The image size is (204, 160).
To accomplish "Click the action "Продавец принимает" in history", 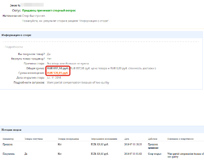I will pyautogui.click(x=153, y=146).
